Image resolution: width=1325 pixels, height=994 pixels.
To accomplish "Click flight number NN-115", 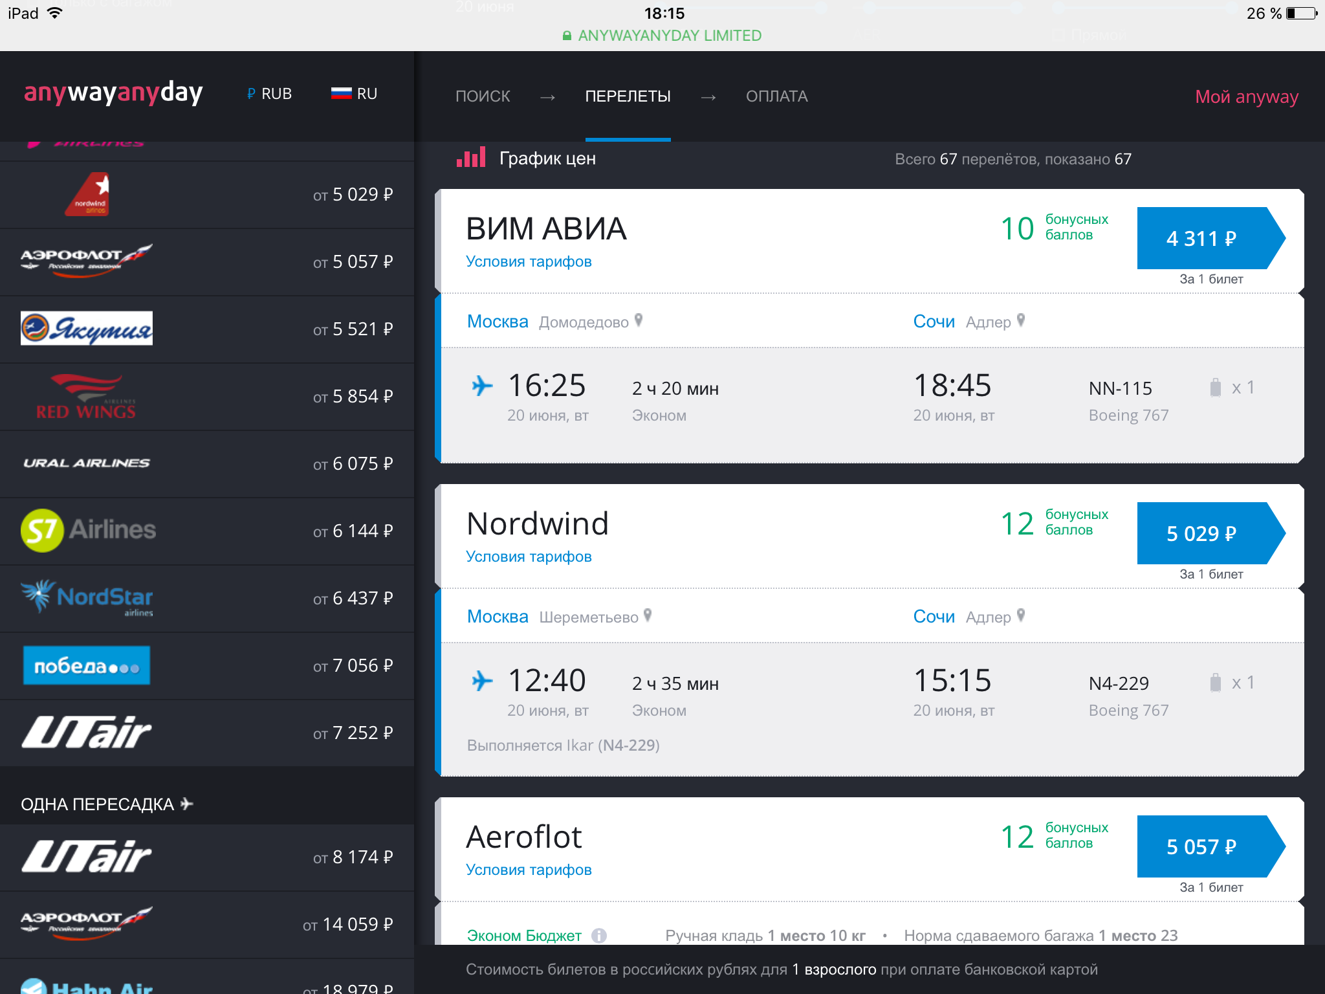I will tap(1120, 388).
